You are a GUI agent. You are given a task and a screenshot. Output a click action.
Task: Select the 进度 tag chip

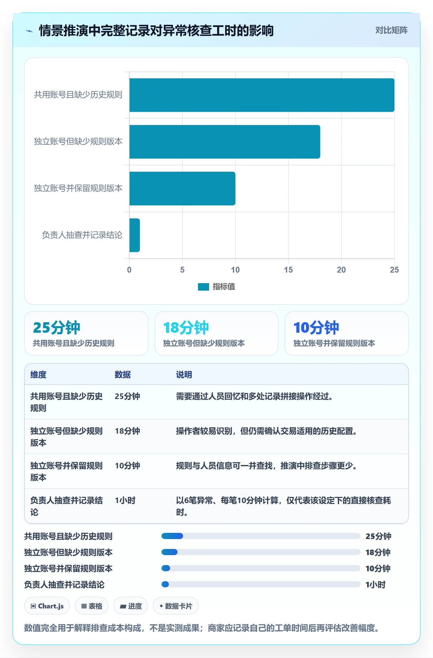[x=131, y=606]
